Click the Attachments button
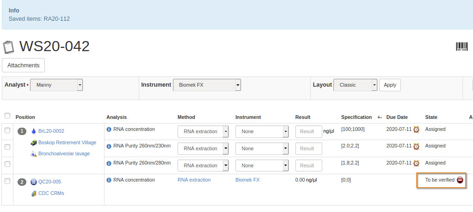Screen dimensions: 473x212 tap(24, 65)
